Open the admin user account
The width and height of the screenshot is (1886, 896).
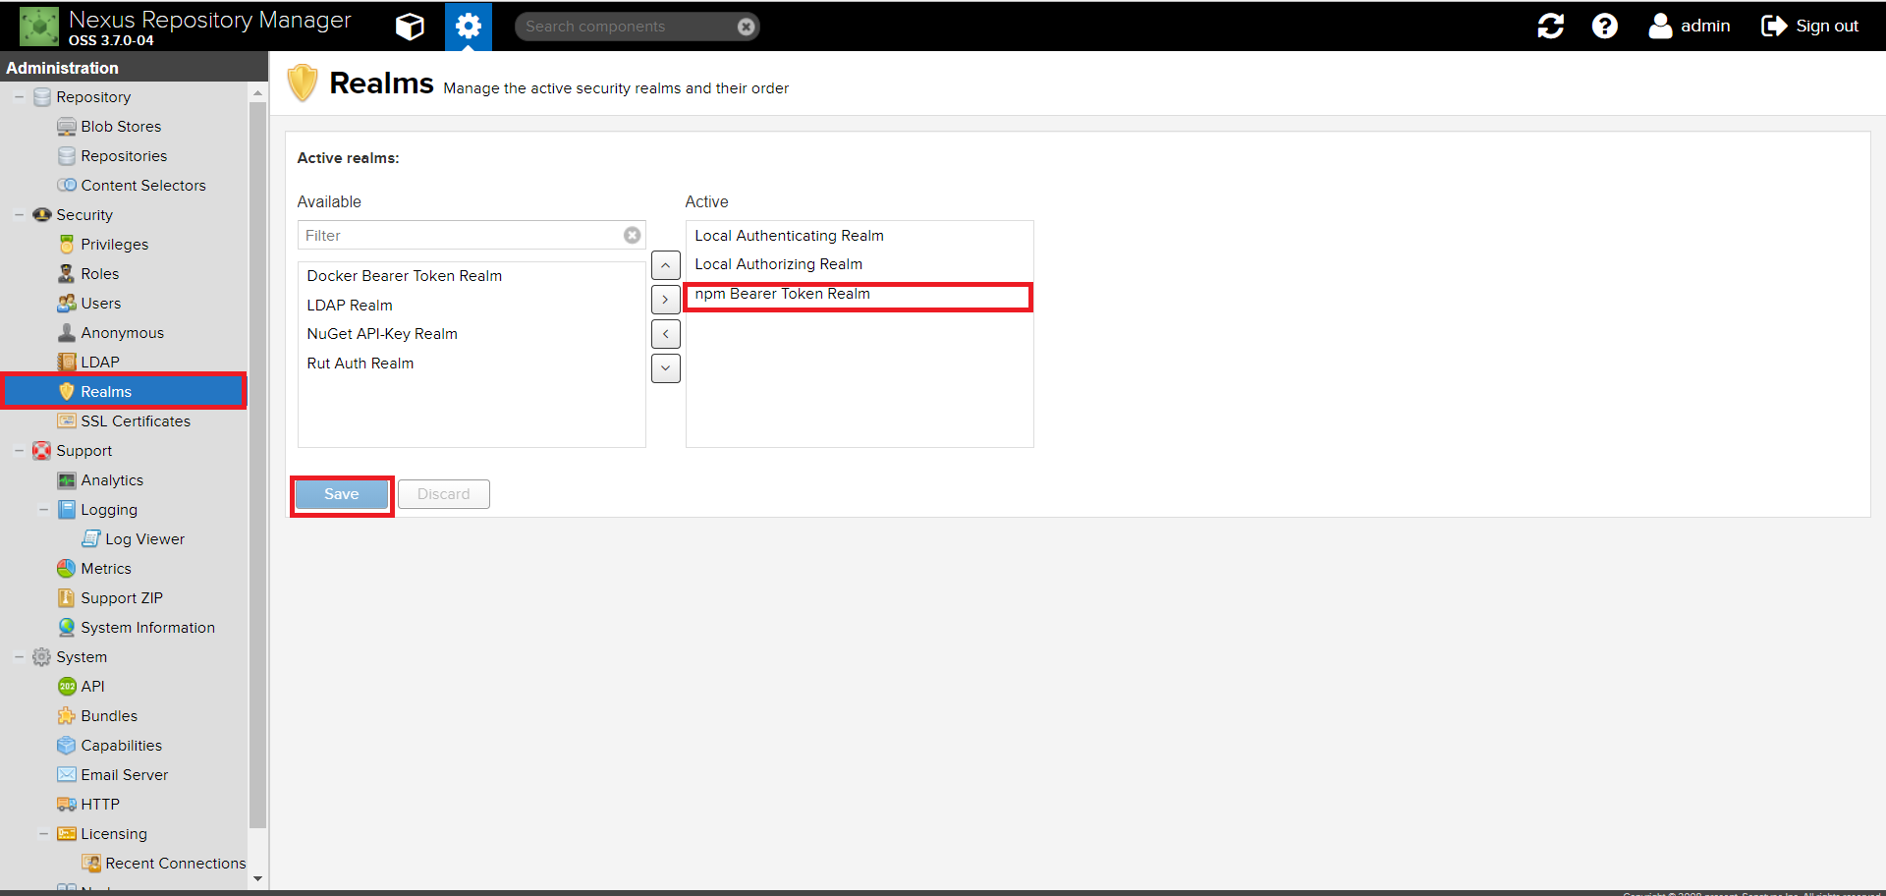[1690, 27]
